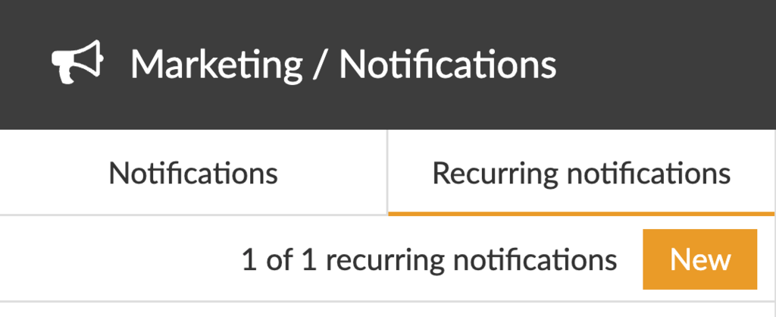
Task: Click the Marketing / Notifications page title
Action: coord(343,65)
